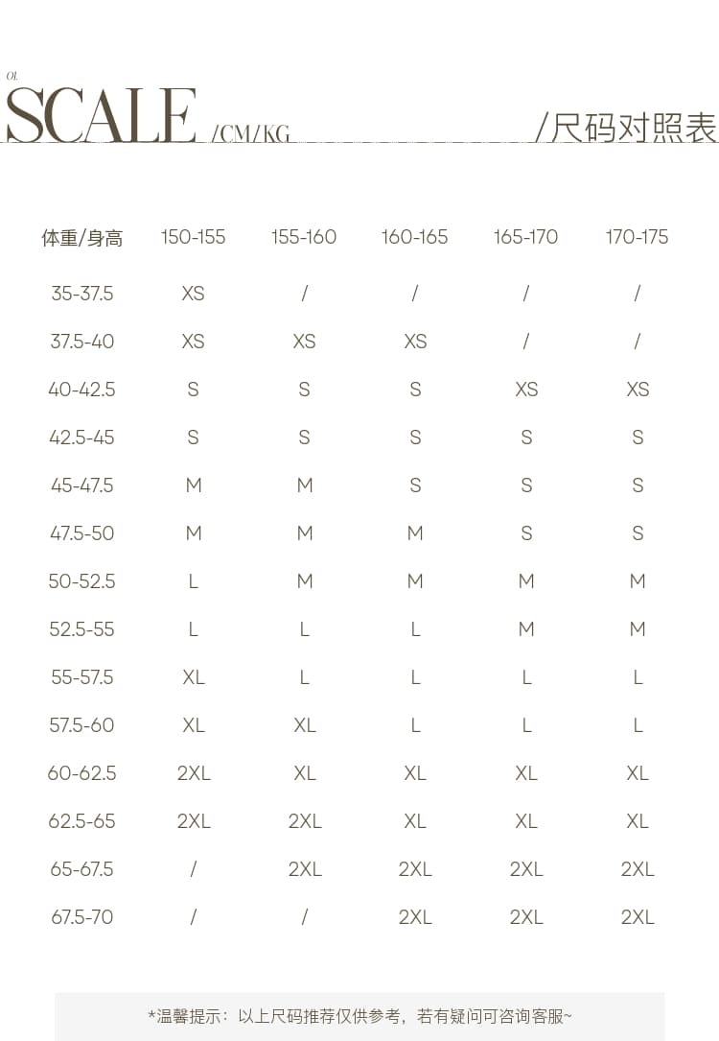Select the 165-170 height column header

pyautogui.click(x=526, y=237)
